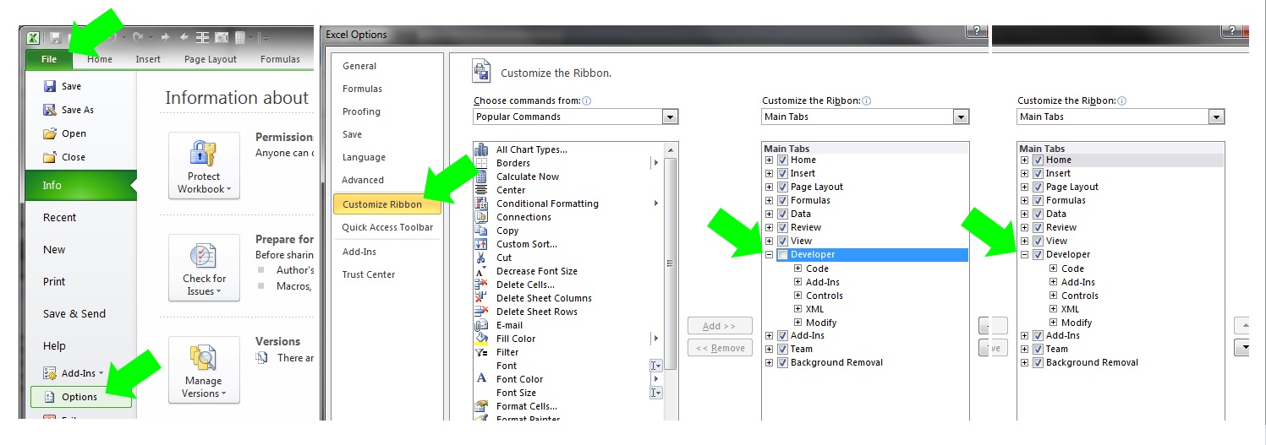Select the E-mail command icon
This screenshot has width=1266, height=445.
482,325
